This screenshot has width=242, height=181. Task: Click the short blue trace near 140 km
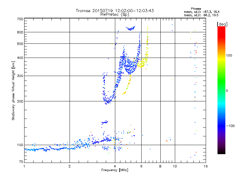pos(105,122)
